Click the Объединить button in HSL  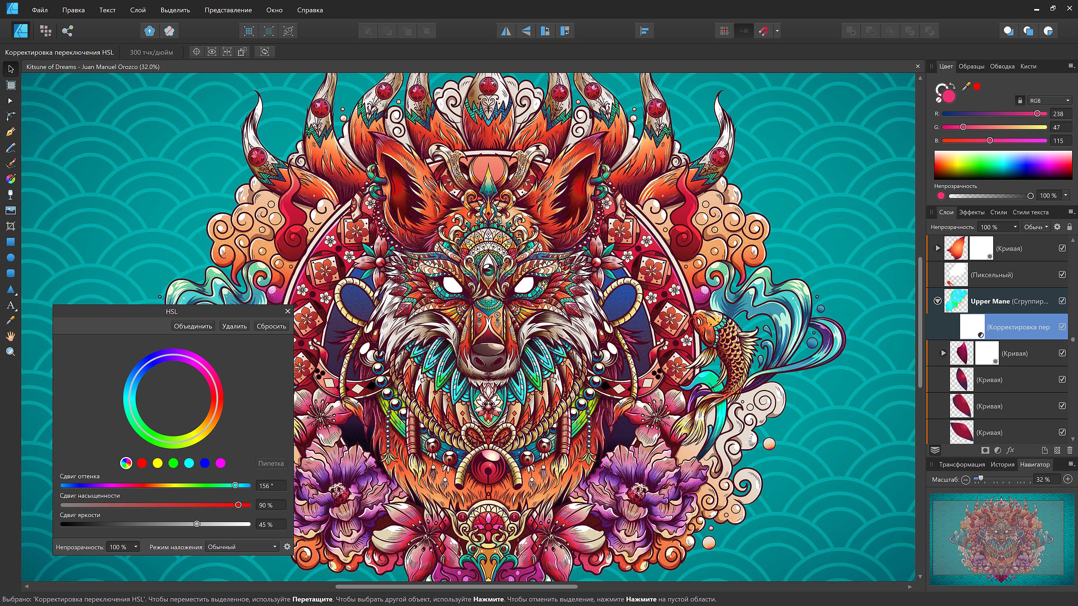click(193, 326)
